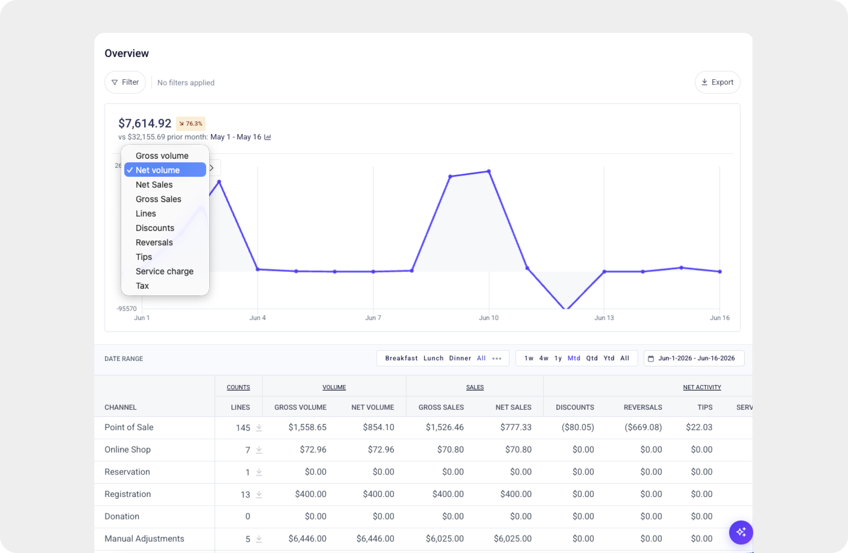Click the VOLUME column group header
848x553 pixels.
[x=334, y=387]
